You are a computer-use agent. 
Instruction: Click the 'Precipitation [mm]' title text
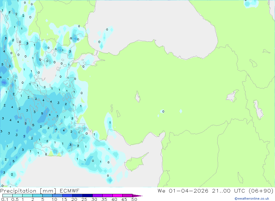point(28,191)
